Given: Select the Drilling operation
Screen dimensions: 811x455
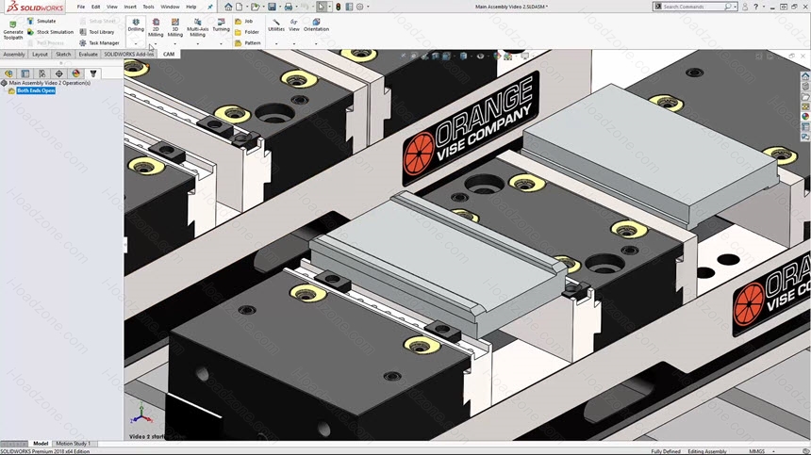Looking at the screenshot, I should click(136, 25).
